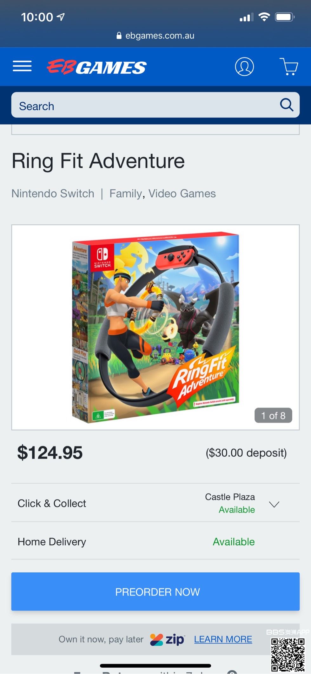Open the Nintendo Switch platform link
This screenshot has width=311, height=674.
click(53, 194)
